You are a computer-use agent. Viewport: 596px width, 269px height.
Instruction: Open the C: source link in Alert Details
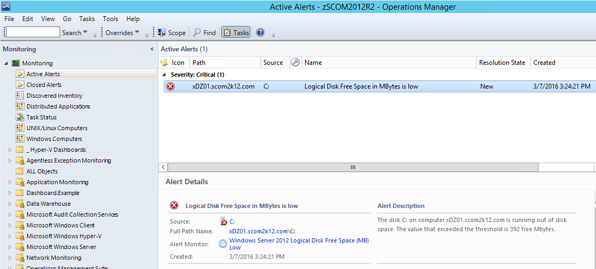click(x=232, y=221)
